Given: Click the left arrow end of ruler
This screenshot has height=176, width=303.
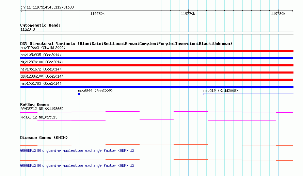Looking at the screenshot, I should pyautogui.click(x=21, y=11).
